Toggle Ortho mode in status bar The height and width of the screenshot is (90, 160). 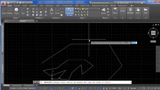[x=52, y=88]
